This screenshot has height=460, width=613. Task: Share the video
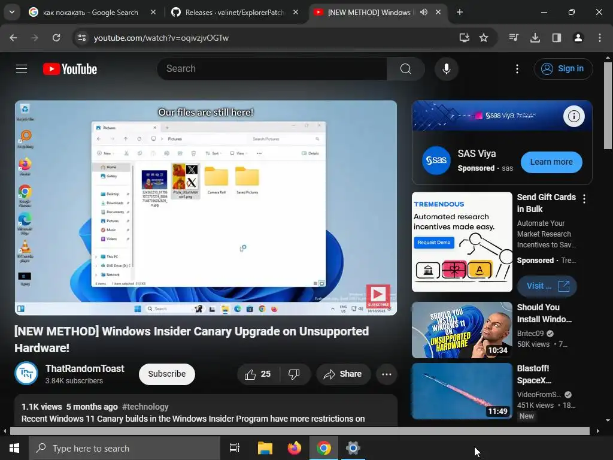343,374
